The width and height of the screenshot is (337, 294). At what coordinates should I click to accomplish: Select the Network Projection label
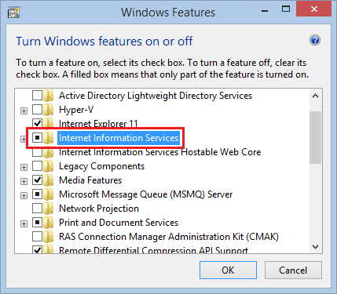(x=99, y=209)
